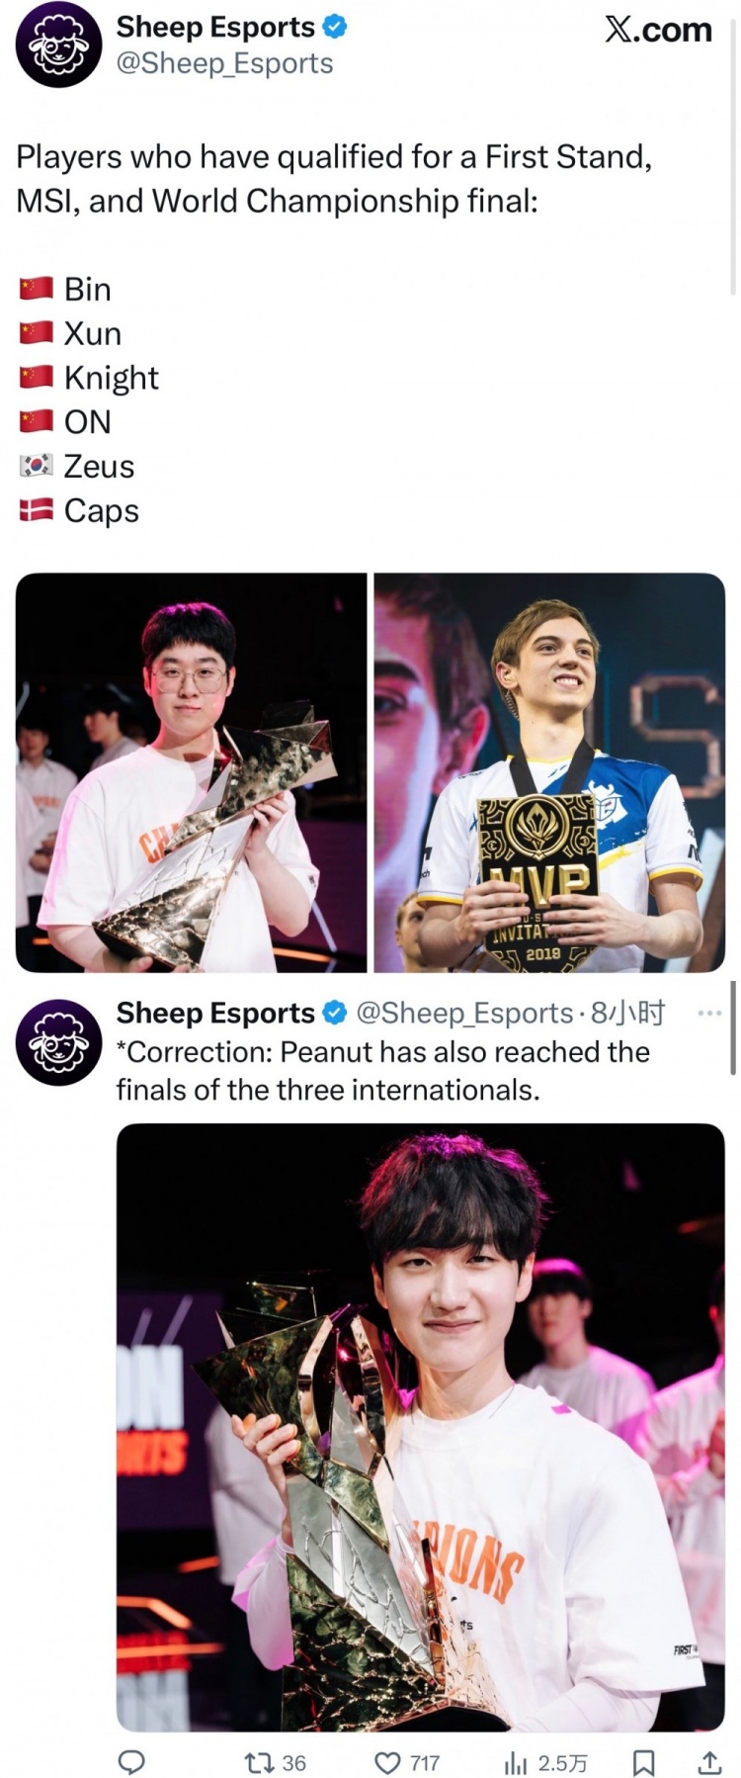Bookmark this tweet

[x=643, y=1762]
